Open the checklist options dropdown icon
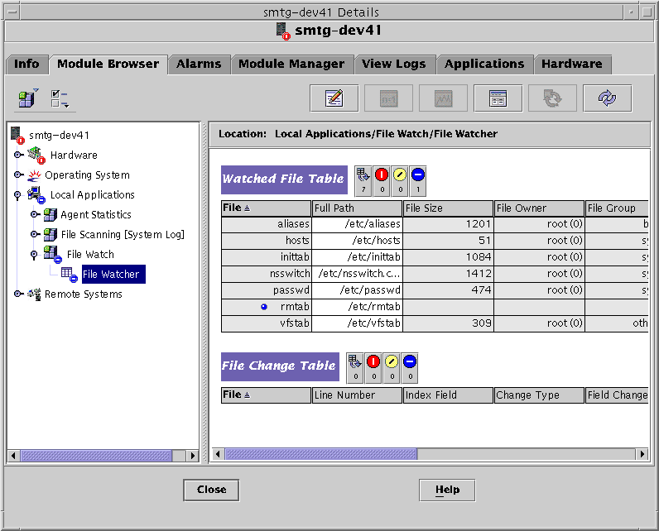 pyautogui.click(x=60, y=99)
